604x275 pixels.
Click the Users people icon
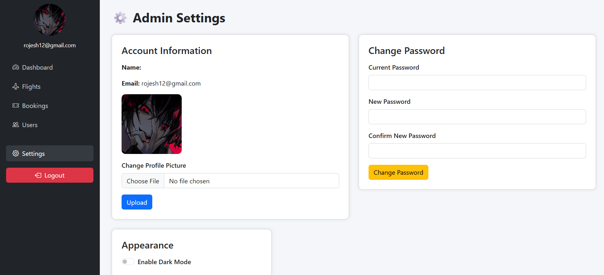[16, 125]
